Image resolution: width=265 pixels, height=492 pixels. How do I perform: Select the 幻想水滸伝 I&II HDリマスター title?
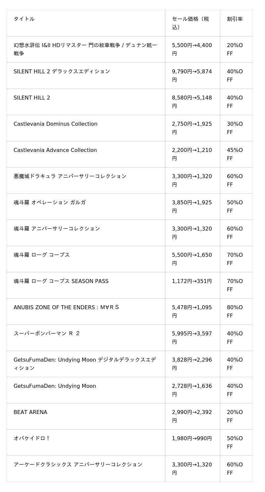[x=85, y=49]
